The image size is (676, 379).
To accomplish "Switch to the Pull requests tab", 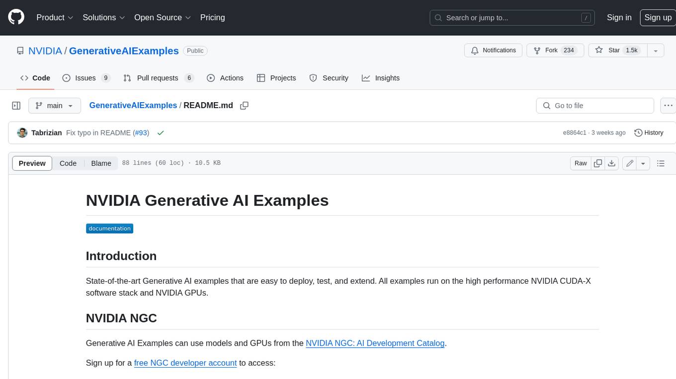I will pyautogui.click(x=158, y=78).
